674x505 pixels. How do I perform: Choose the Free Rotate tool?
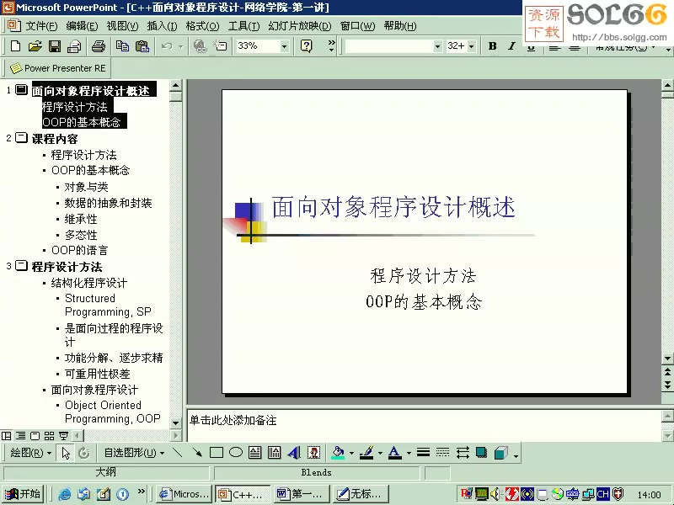pyautogui.click(x=84, y=453)
